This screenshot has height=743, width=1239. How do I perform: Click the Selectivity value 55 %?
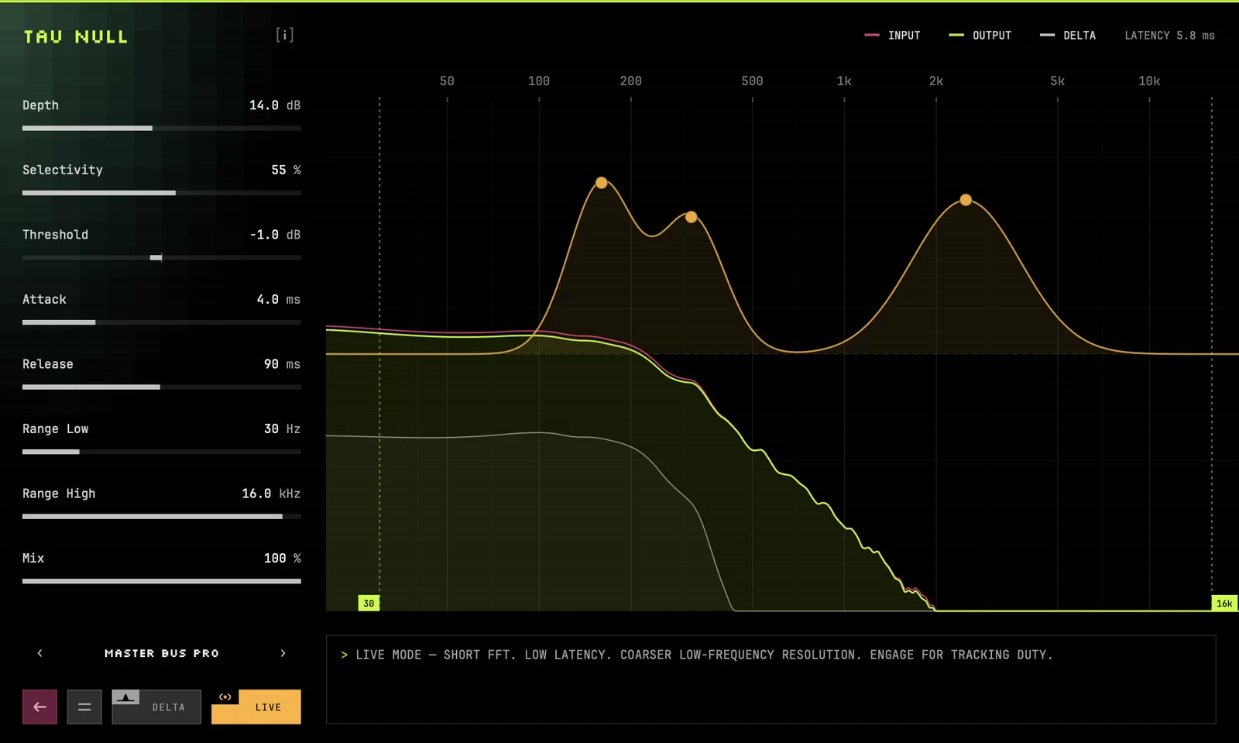(x=286, y=170)
